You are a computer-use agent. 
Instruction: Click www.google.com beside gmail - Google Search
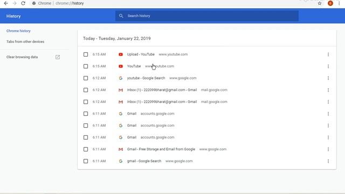(179, 161)
